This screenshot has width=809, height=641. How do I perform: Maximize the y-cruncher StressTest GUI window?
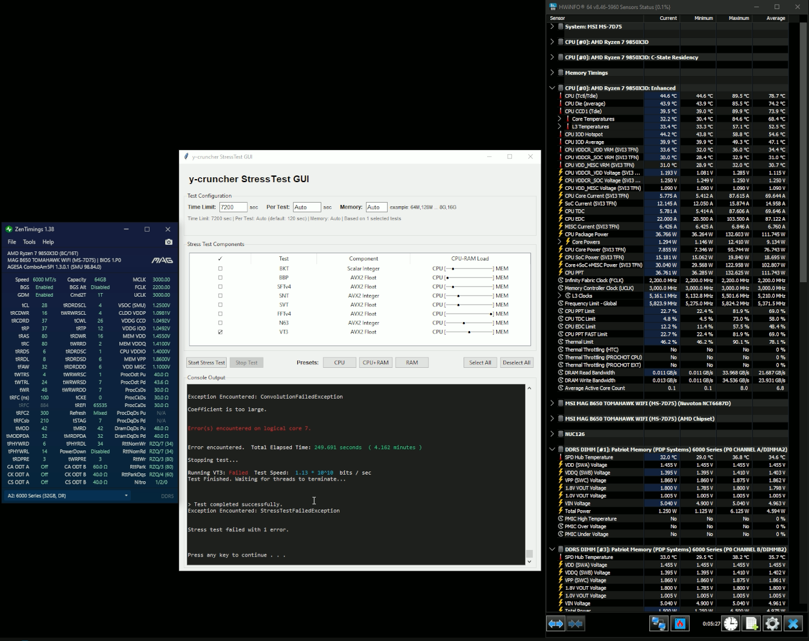509,157
